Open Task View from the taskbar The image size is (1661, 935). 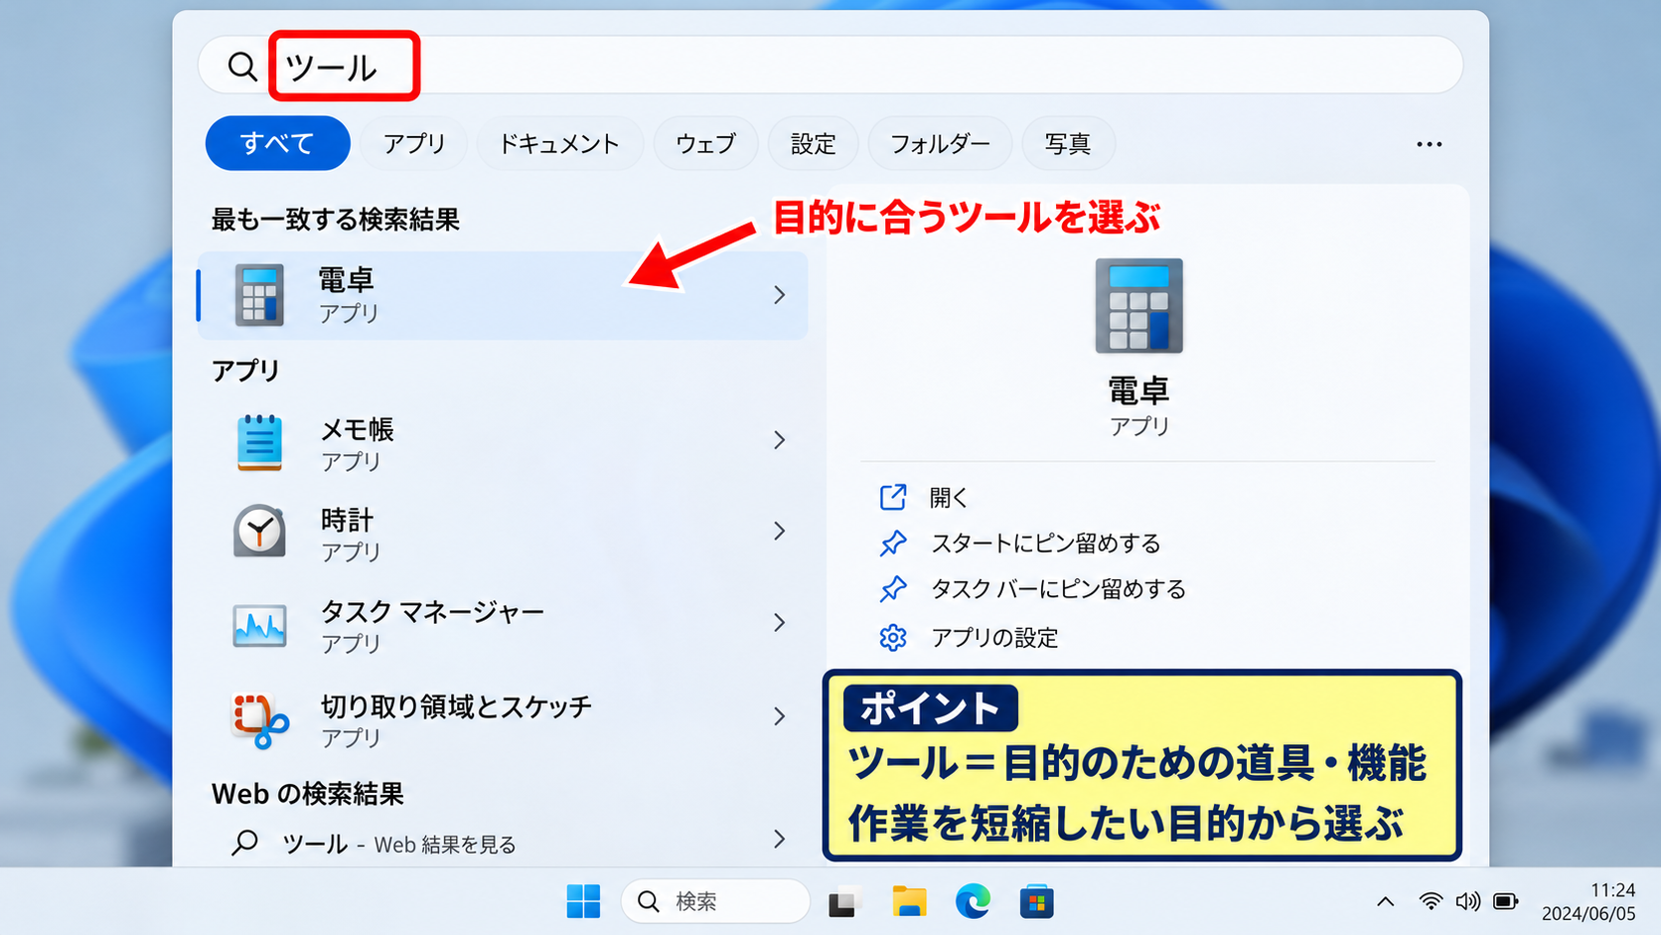coord(843,902)
